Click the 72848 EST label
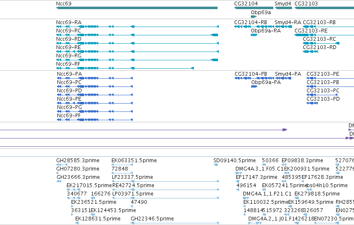The image size is (354, 225). coord(120,169)
